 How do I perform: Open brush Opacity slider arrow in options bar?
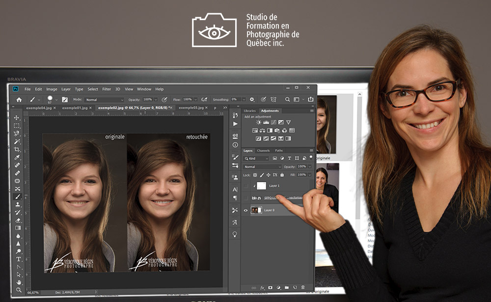156,100
